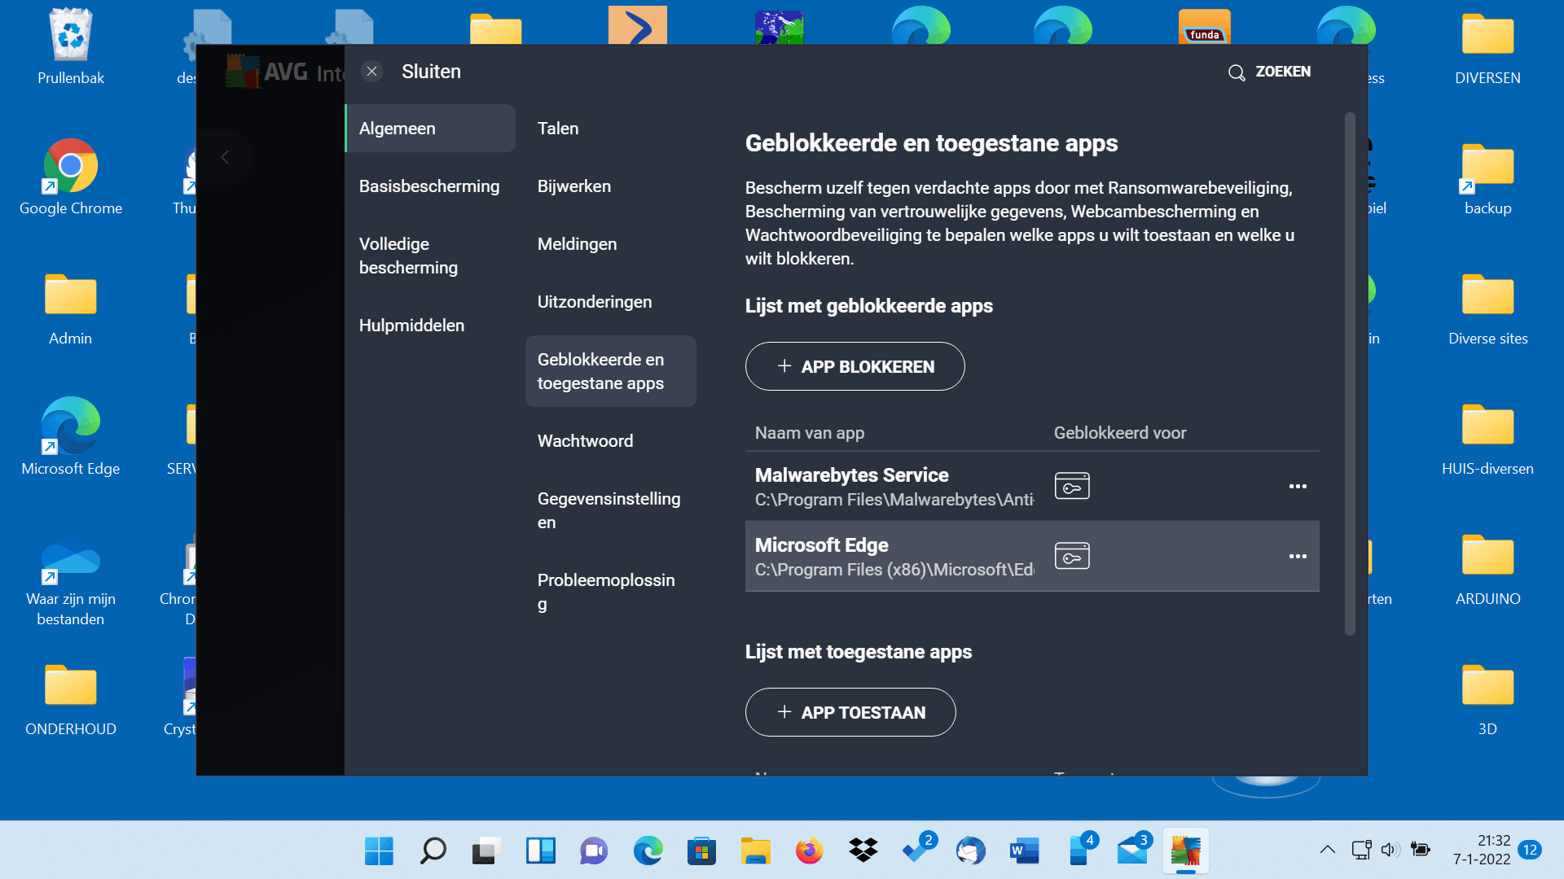Open Microsoft Edge desktop shortcut
Image resolution: width=1564 pixels, height=879 pixels.
(71, 438)
